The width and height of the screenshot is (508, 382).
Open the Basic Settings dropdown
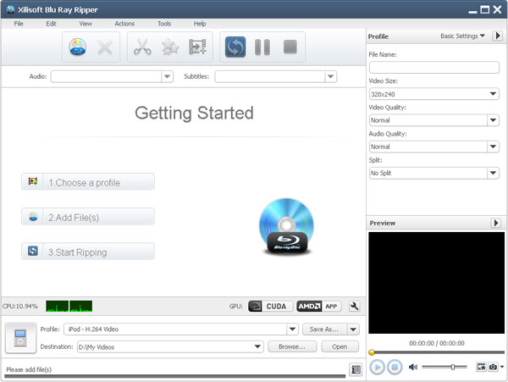point(462,36)
